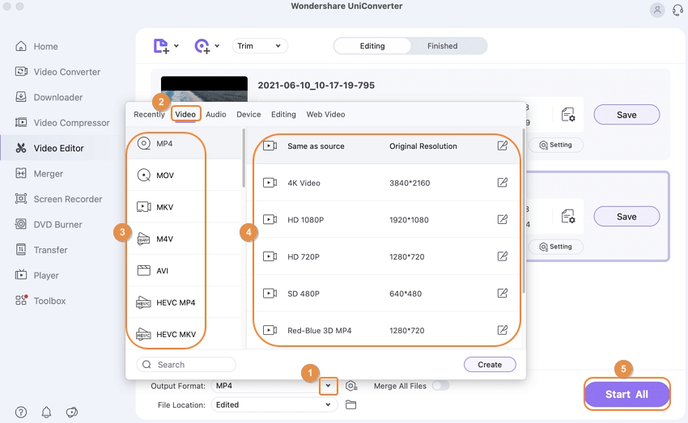Image resolution: width=688 pixels, height=423 pixels.
Task: Click edit icon for HD 1080P preset
Action: coord(503,220)
